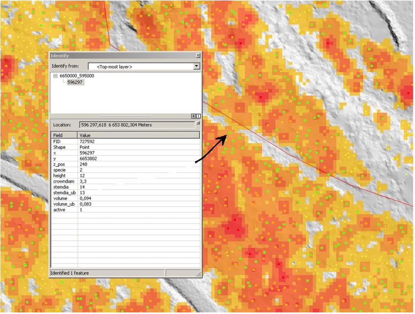Select the 596297 feature in tree

point(75,82)
